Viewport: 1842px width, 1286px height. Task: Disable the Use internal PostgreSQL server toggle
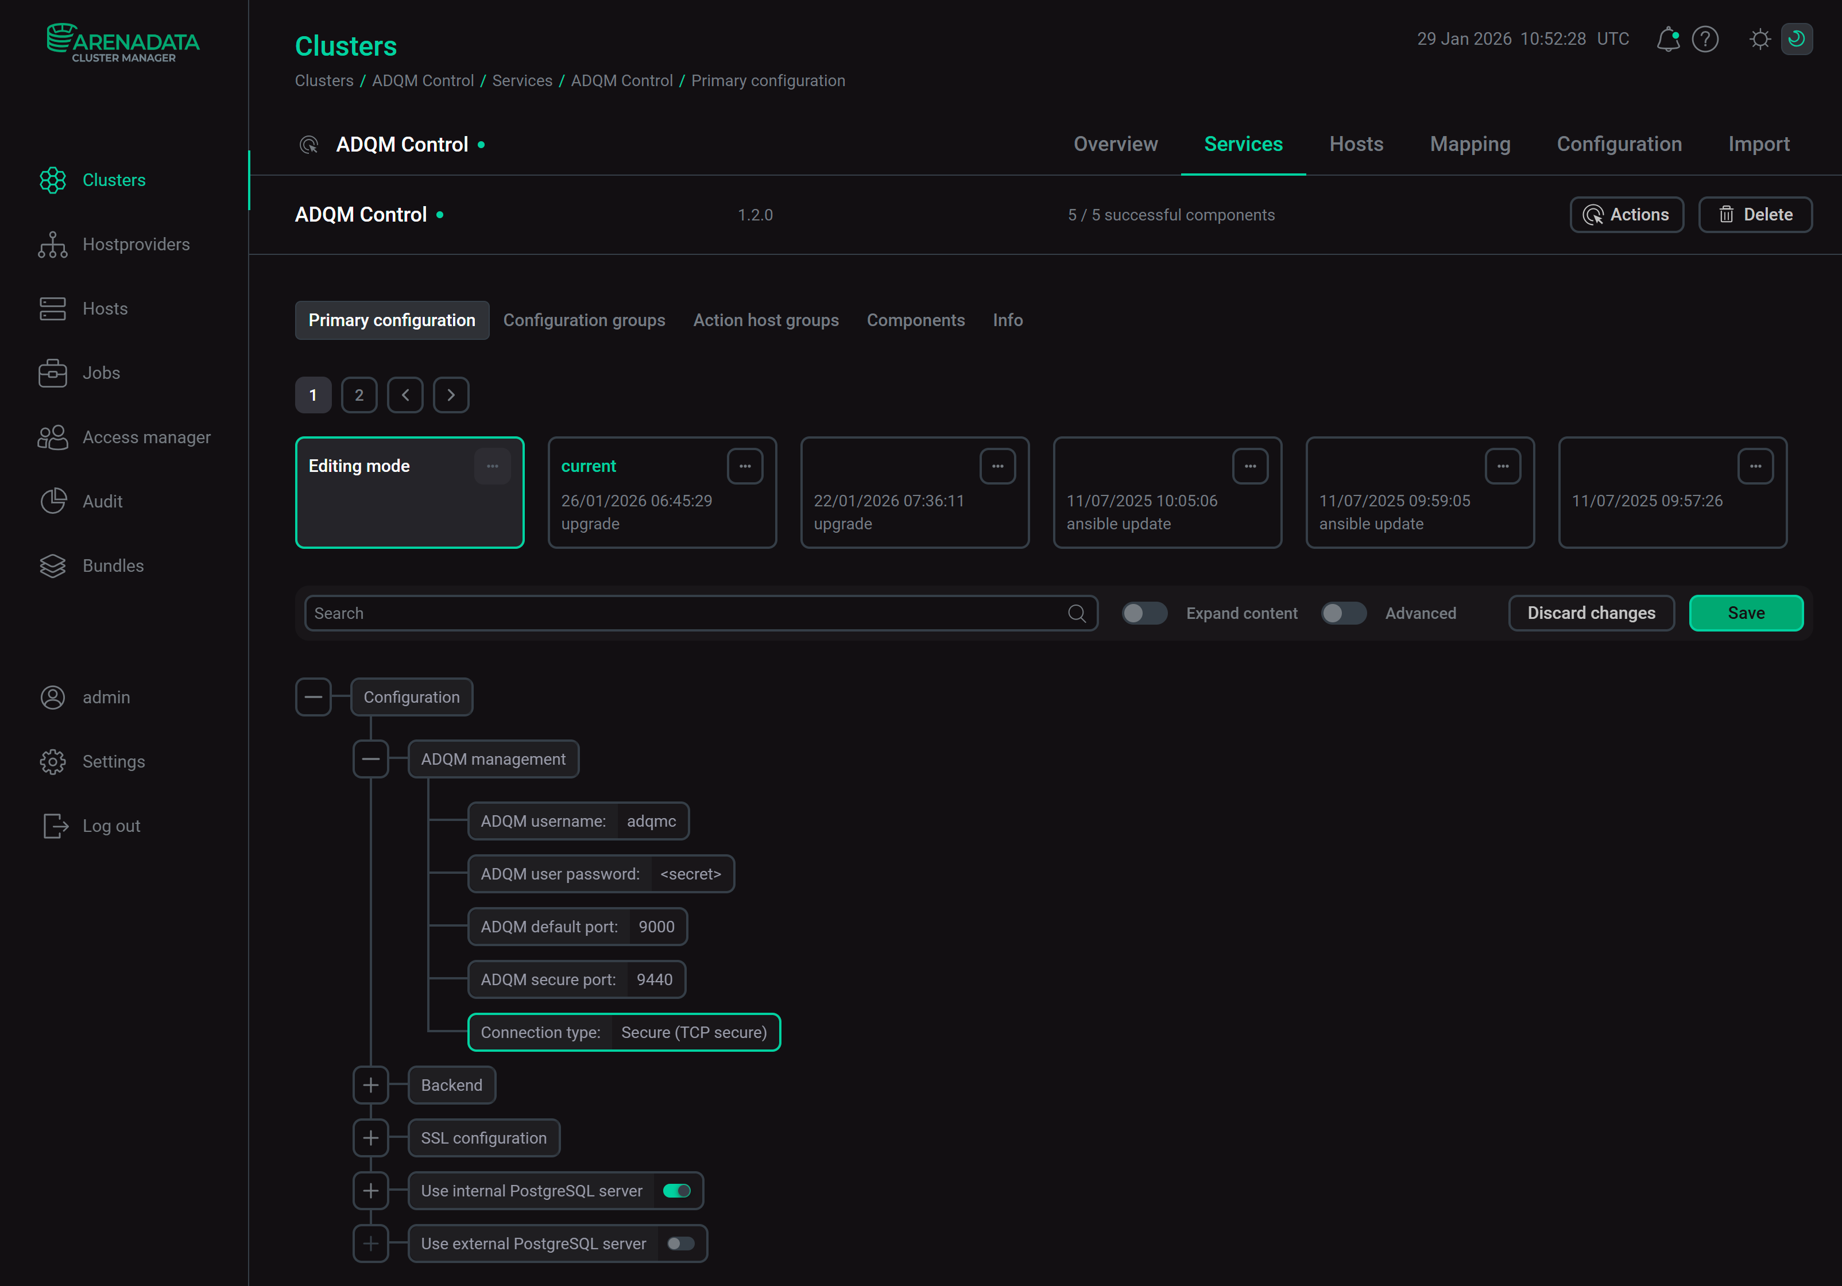click(x=677, y=1191)
